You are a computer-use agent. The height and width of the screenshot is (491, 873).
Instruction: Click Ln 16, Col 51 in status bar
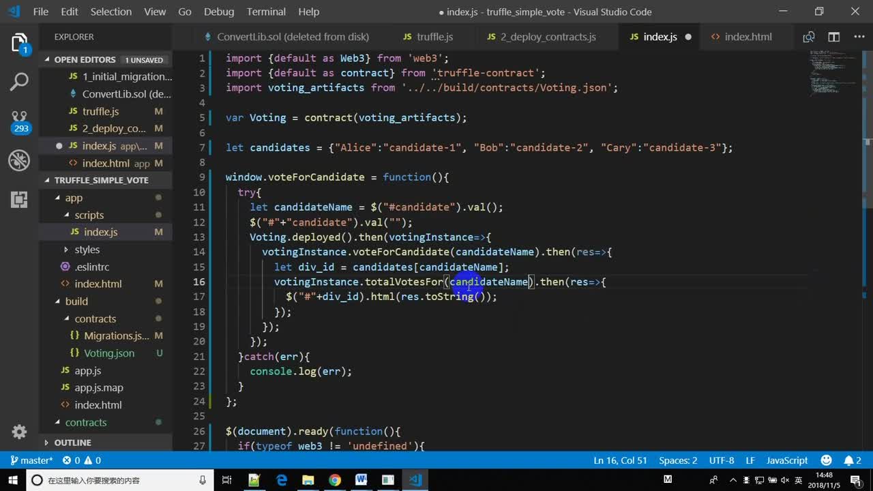click(620, 460)
